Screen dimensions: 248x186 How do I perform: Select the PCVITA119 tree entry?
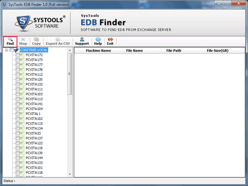click(34, 148)
